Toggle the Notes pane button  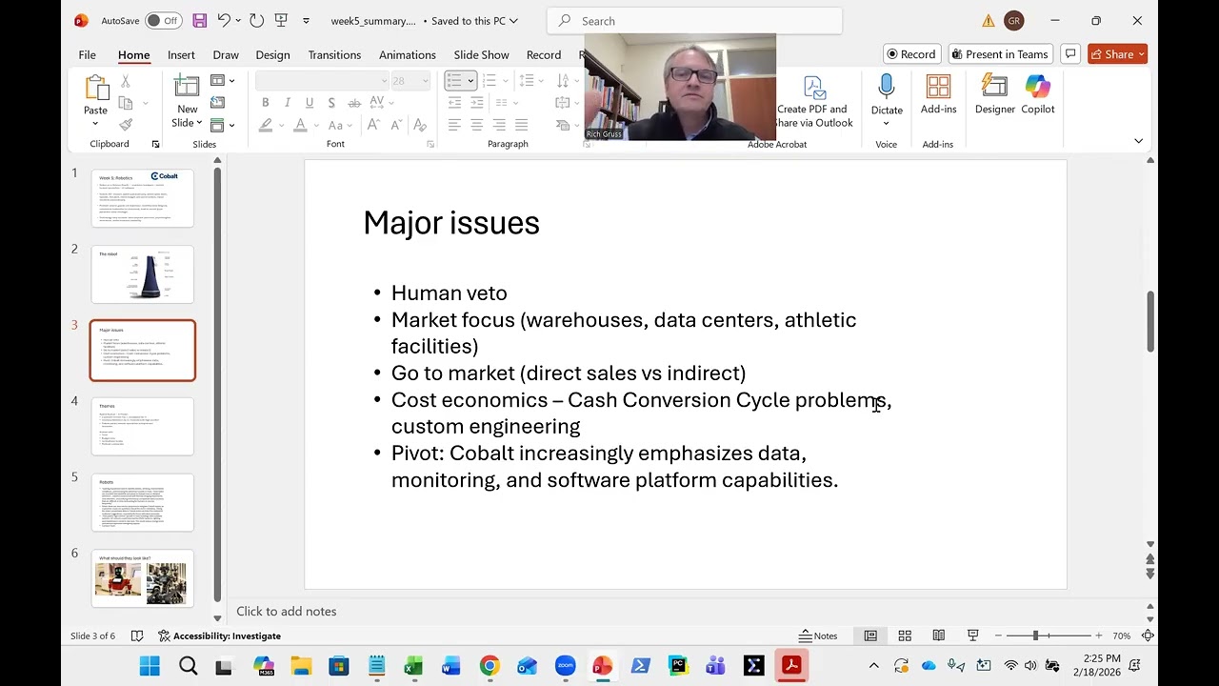818,636
